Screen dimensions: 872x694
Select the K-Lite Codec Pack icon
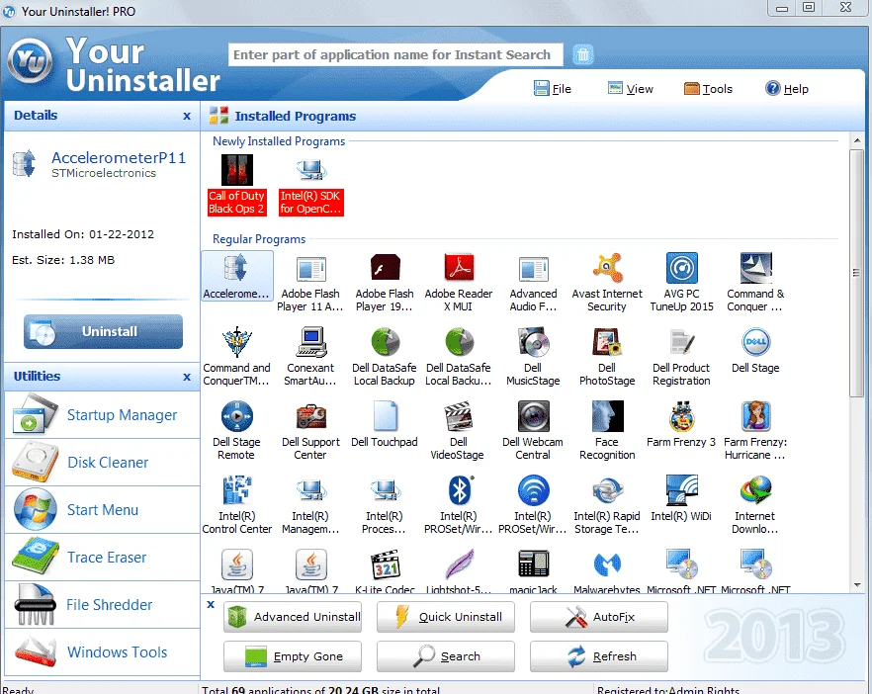(x=385, y=570)
